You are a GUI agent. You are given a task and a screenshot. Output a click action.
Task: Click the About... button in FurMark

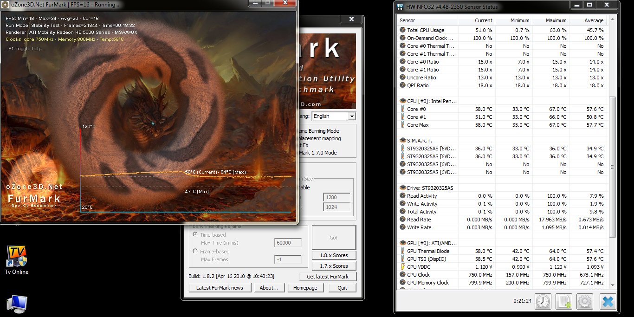[269, 288]
